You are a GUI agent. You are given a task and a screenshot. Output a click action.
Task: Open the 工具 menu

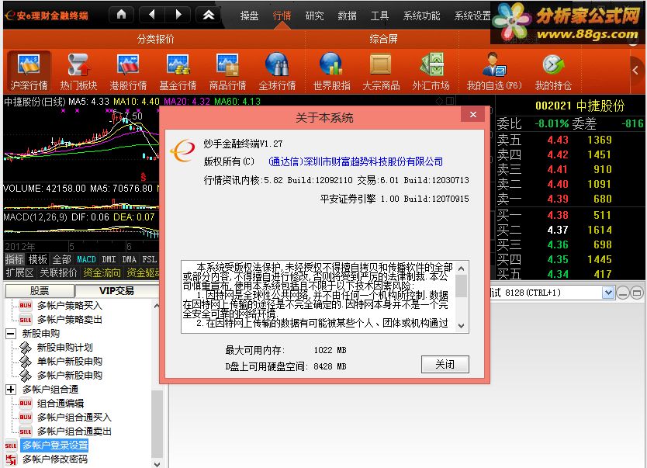point(379,16)
